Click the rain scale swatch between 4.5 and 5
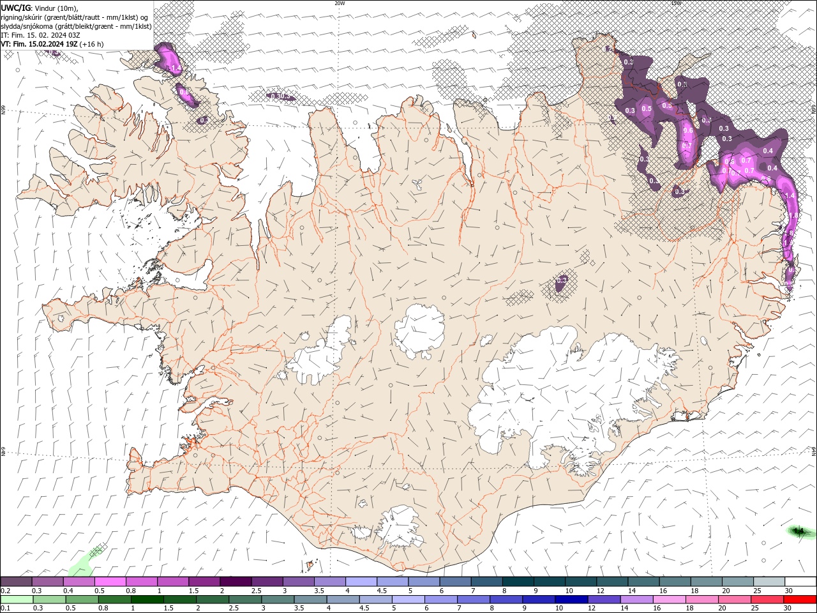The height and width of the screenshot is (613, 817). click(375, 600)
